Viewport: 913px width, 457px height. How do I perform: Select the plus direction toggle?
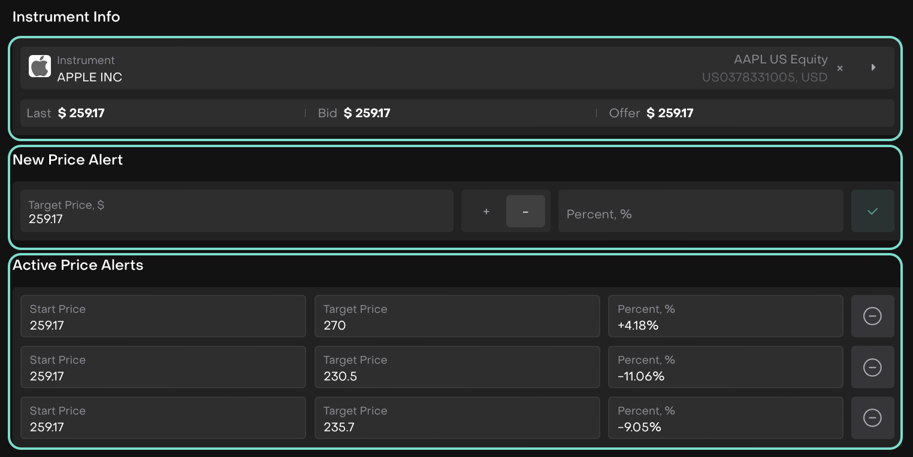[486, 212]
